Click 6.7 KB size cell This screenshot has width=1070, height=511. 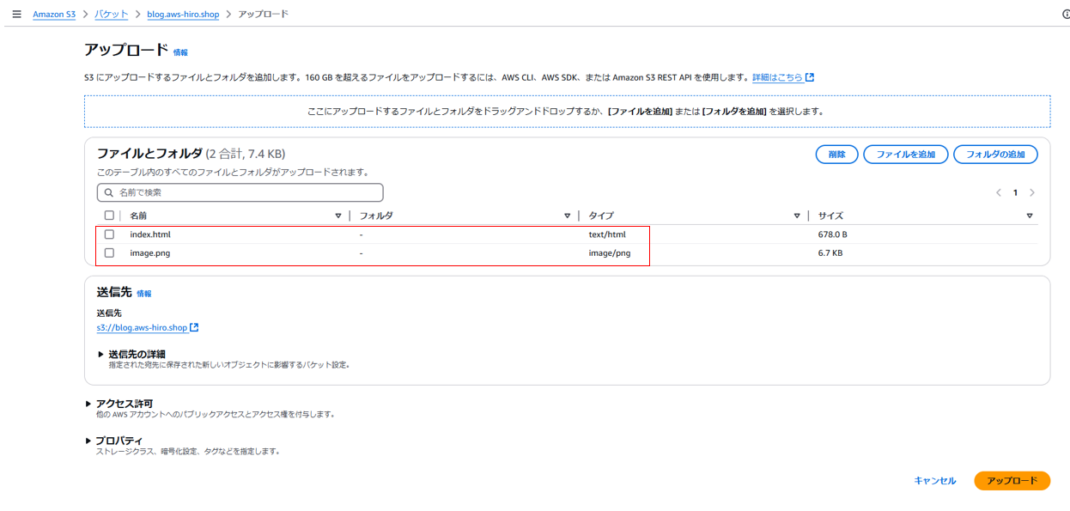pos(830,253)
